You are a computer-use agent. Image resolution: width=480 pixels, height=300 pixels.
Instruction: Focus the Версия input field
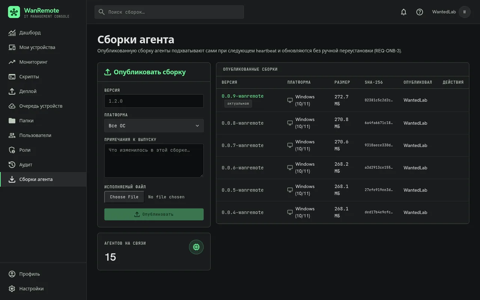pos(154,101)
